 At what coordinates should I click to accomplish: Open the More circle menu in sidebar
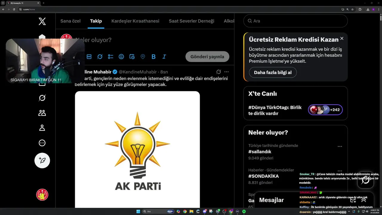click(42, 143)
